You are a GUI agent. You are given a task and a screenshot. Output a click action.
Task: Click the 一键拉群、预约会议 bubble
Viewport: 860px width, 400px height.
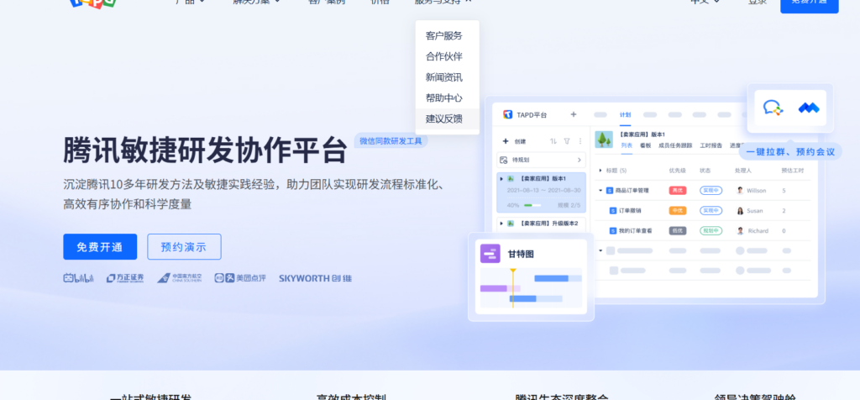(x=791, y=151)
